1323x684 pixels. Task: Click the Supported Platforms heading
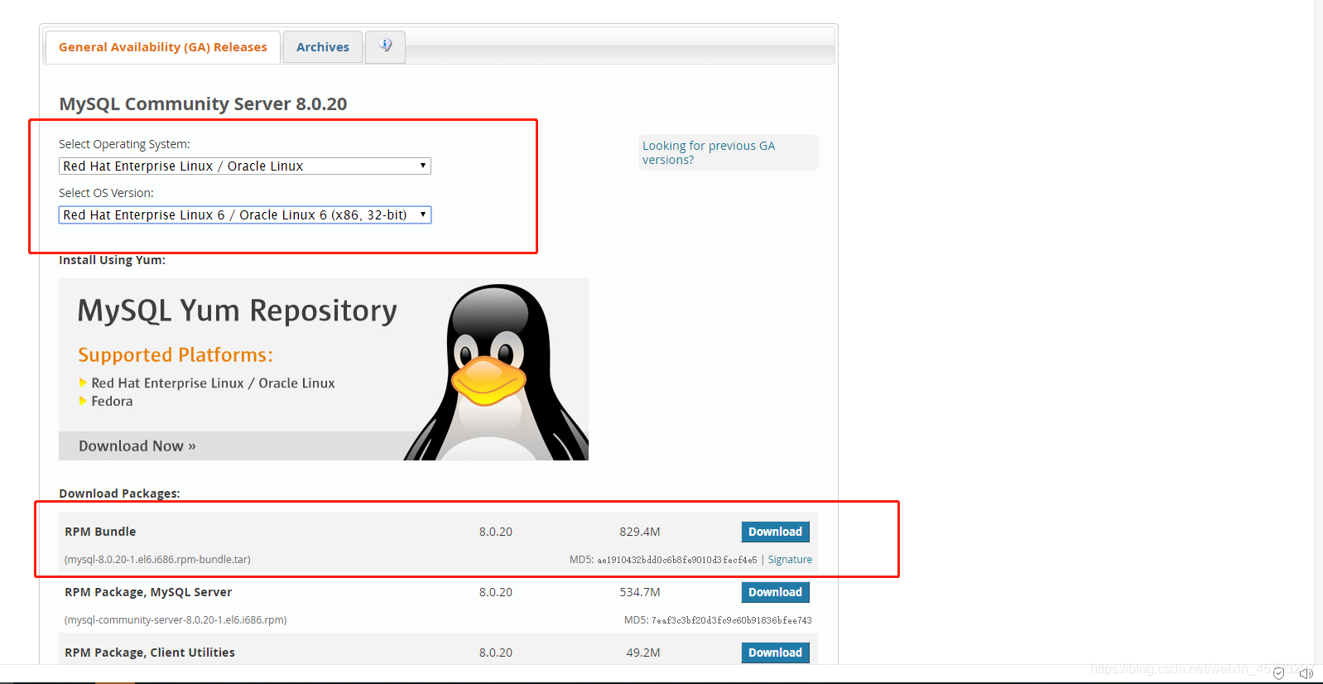click(176, 354)
